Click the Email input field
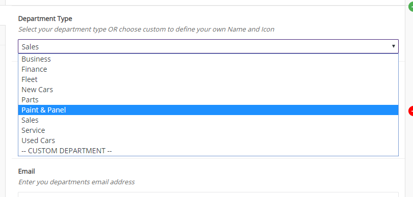Screen dimensions: 413x197 (x=208, y=194)
